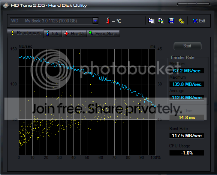
Task: Click the maximum value 139.8 MB/sec
Action: (x=187, y=84)
